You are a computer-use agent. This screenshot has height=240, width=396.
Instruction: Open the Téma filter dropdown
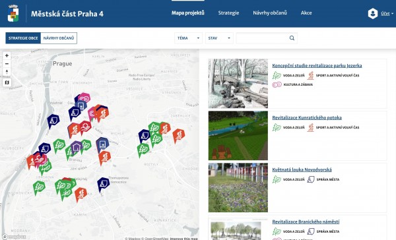[x=188, y=38]
